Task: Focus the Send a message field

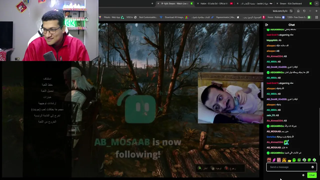Action: click(291, 167)
